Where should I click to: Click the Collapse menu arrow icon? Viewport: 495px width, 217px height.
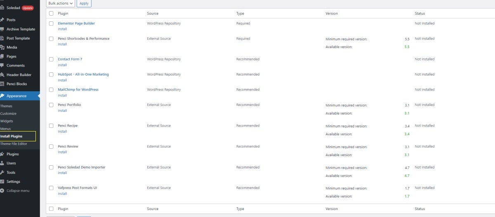(x=2, y=191)
